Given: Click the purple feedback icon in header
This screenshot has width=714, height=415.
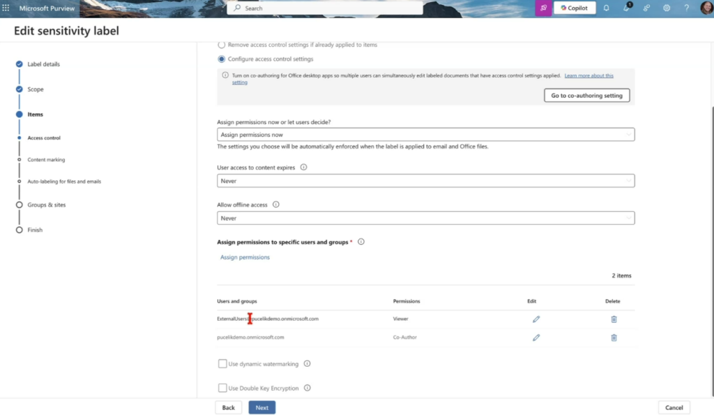Looking at the screenshot, I should [x=542, y=8].
